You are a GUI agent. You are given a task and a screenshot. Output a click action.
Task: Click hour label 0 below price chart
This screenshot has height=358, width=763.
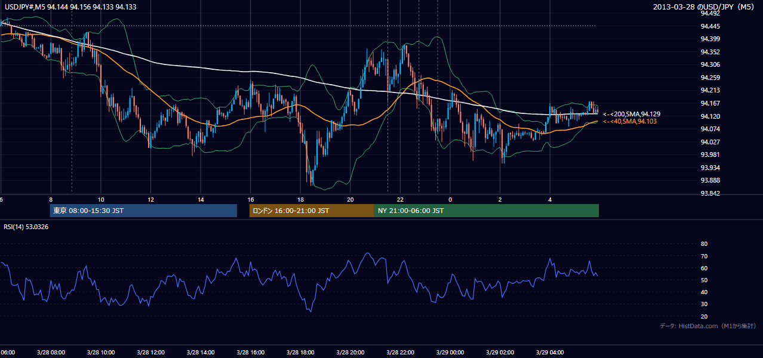[x=450, y=200]
